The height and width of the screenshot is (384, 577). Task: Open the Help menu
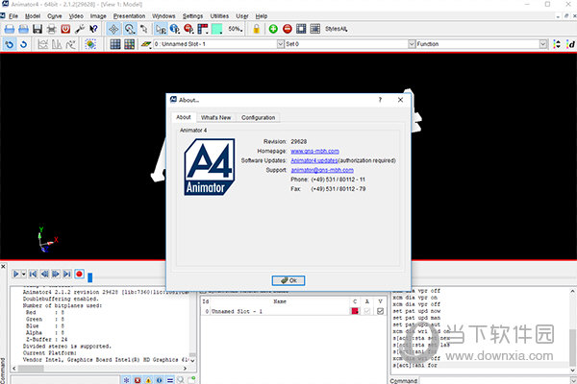click(262, 16)
